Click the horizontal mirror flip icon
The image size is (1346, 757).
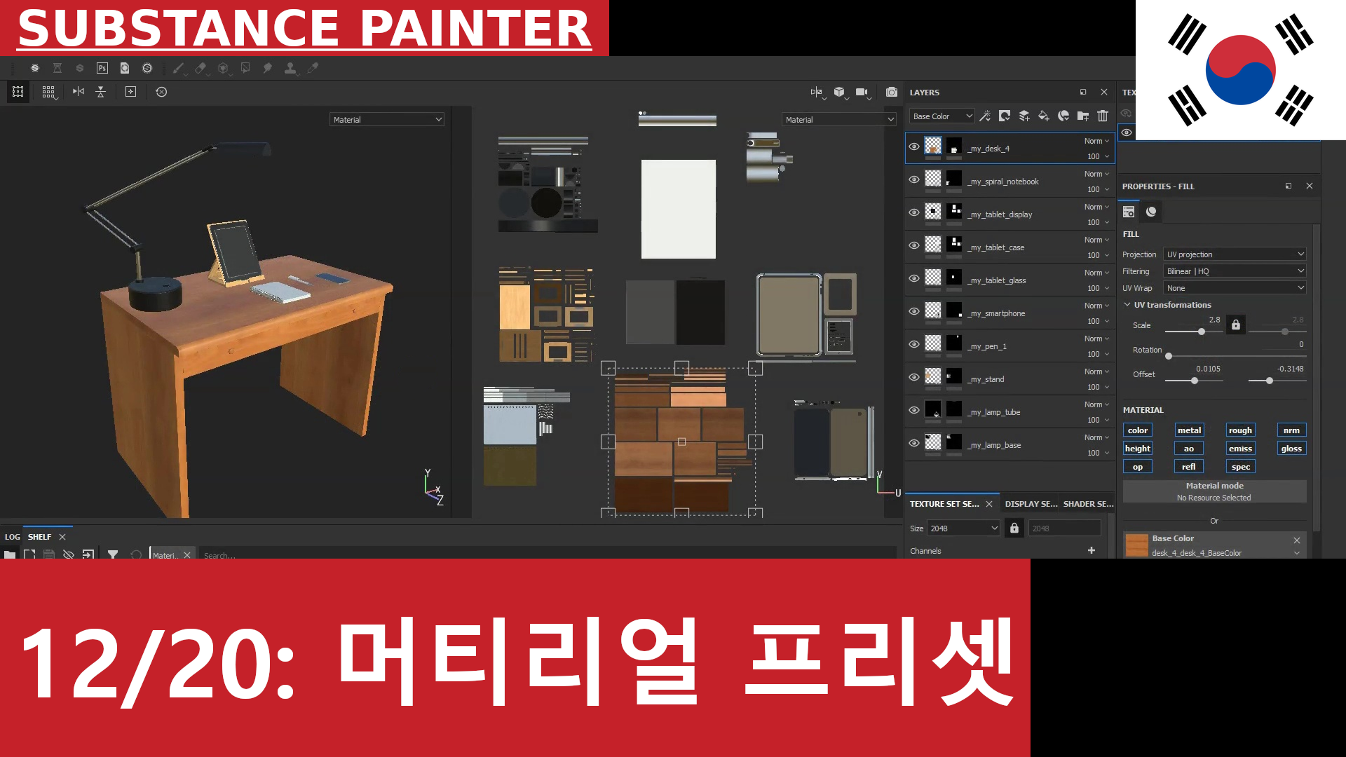(x=79, y=92)
